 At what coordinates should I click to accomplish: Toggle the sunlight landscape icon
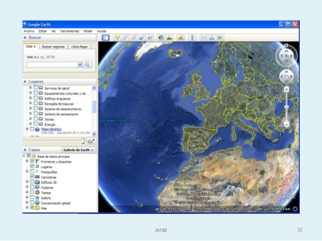coord(169,38)
